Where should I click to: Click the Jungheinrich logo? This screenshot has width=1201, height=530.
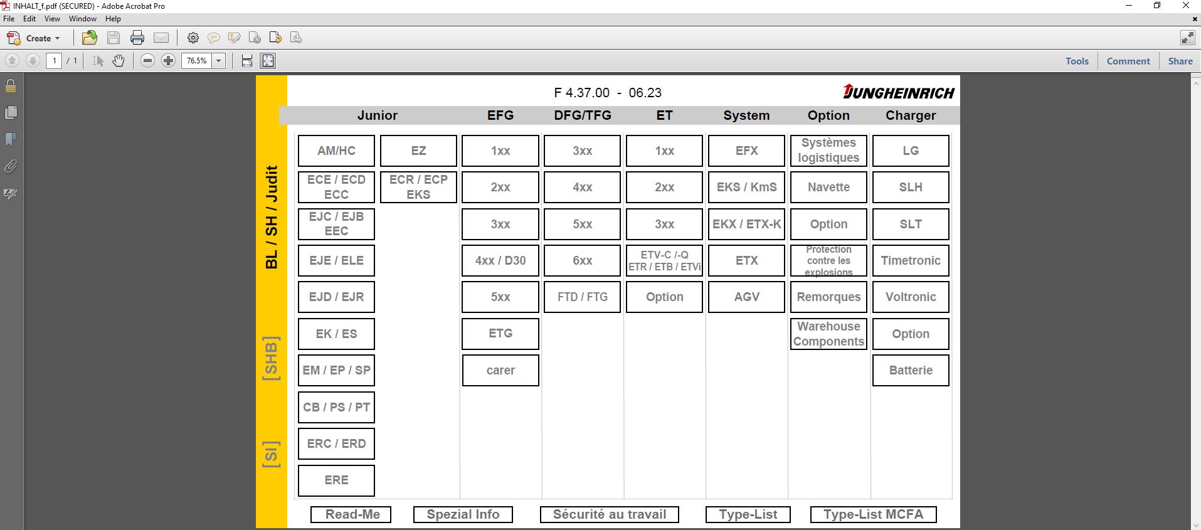coord(899,92)
